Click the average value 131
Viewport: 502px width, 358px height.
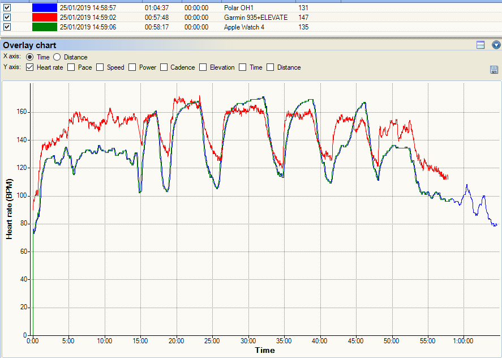coord(303,8)
